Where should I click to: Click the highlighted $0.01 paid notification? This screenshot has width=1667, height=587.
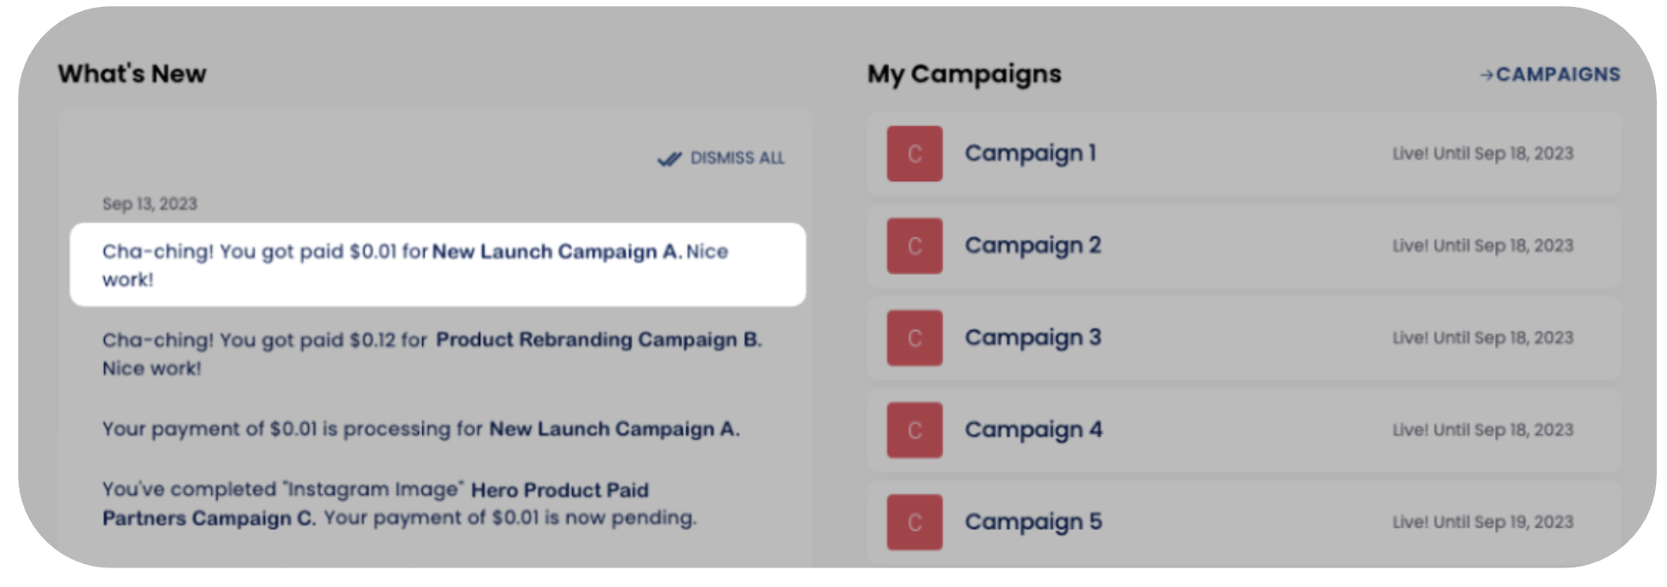[x=438, y=265]
